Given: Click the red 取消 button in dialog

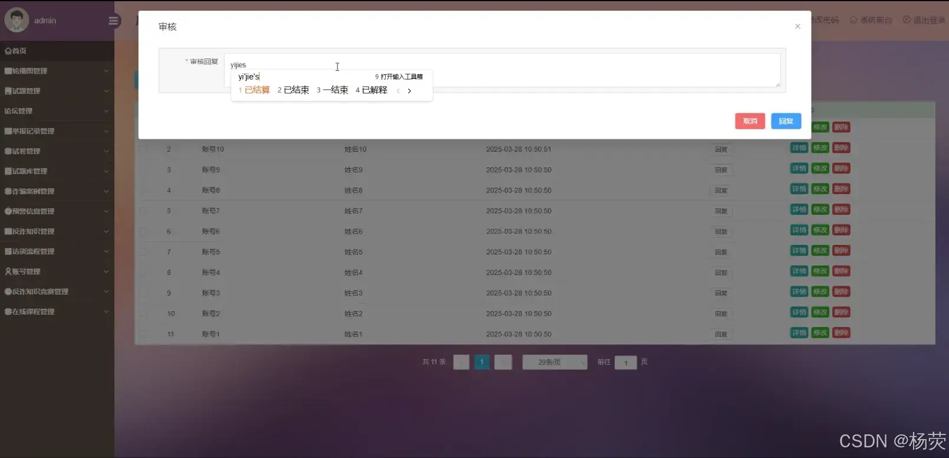Looking at the screenshot, I should pyautogui.click(x=750, y=121).
